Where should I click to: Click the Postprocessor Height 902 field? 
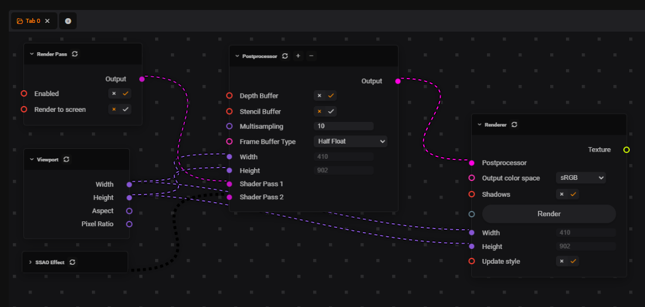click(344, 170)
